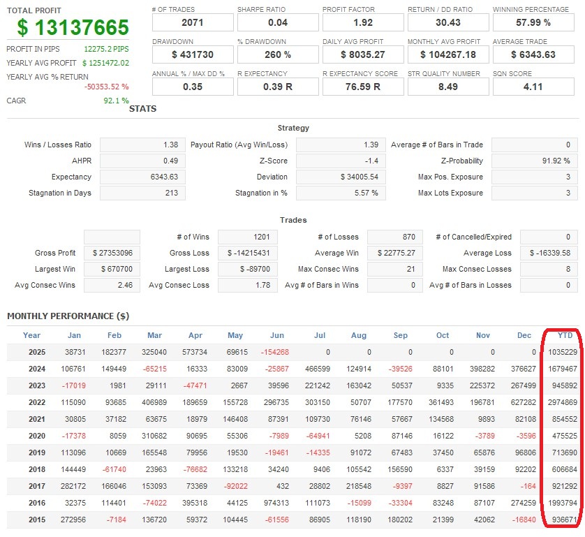Click the Return / DD Ratio value 30.43
Screen dimensions: 585x537
pyautogui.click(x=448, y=22)
